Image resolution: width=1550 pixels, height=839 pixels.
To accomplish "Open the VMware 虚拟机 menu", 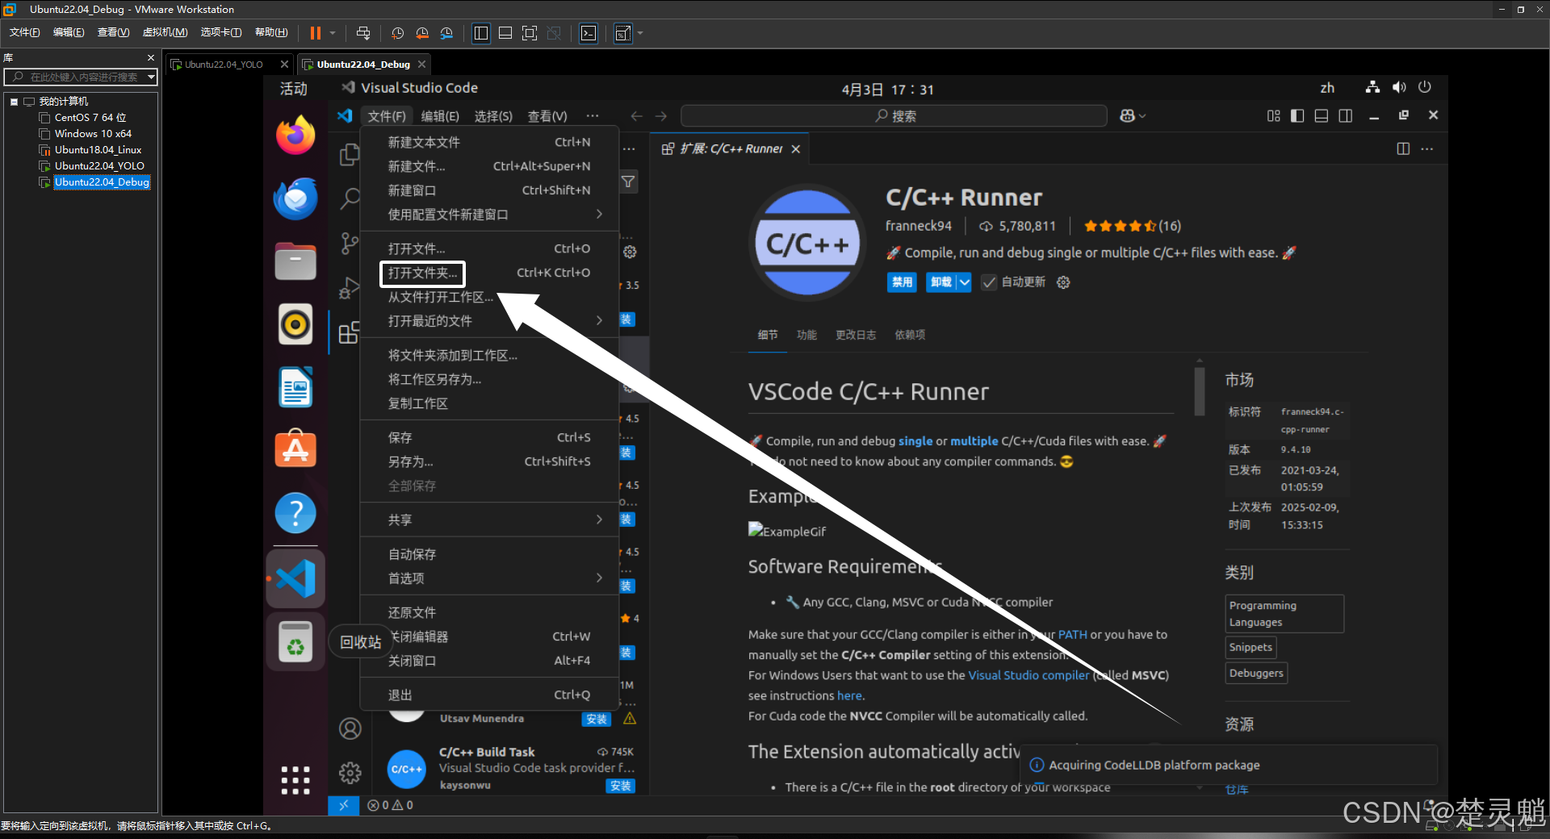I will [165, 32].
